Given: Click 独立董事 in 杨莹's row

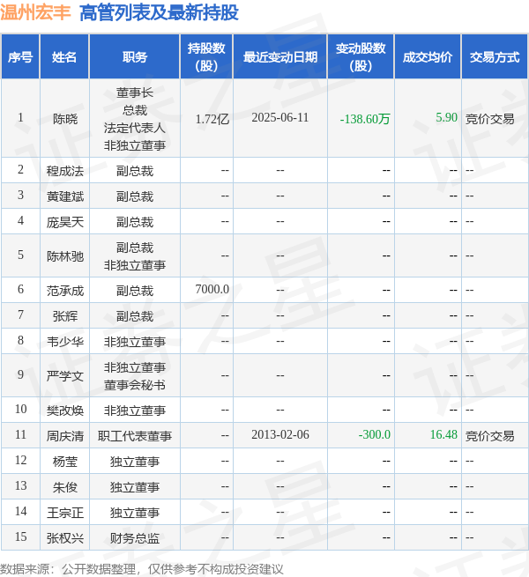Looking at the screenshot, I should (x=135, y=462).
